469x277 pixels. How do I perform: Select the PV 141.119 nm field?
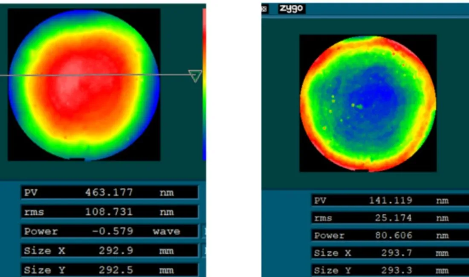[390, 200]
